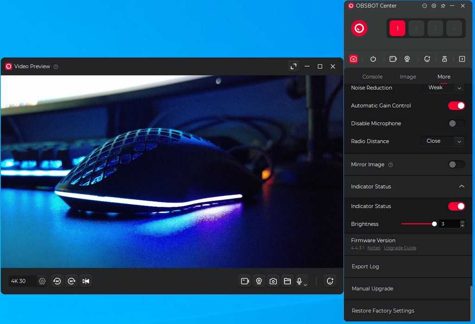
Task: Open feedback smiley icon in title bar
Action: coord(424,6)
